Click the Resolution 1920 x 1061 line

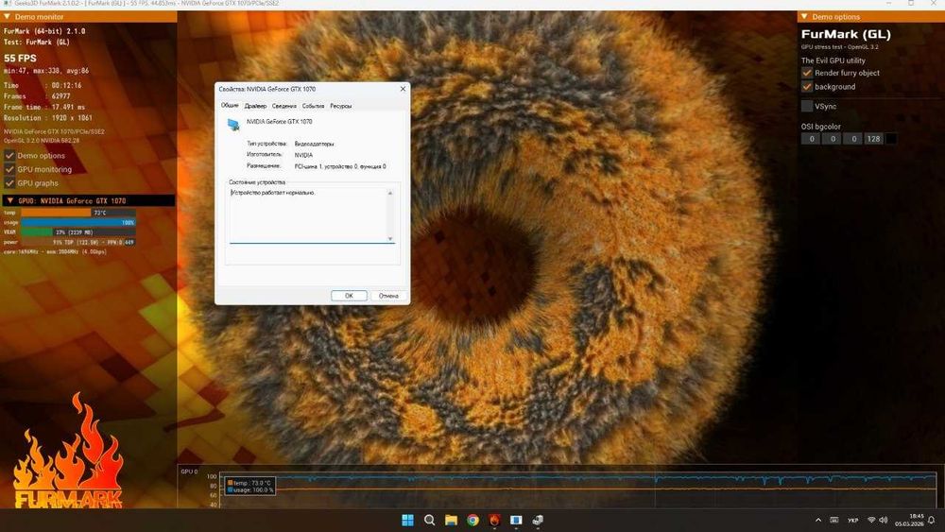pos(47,118)
